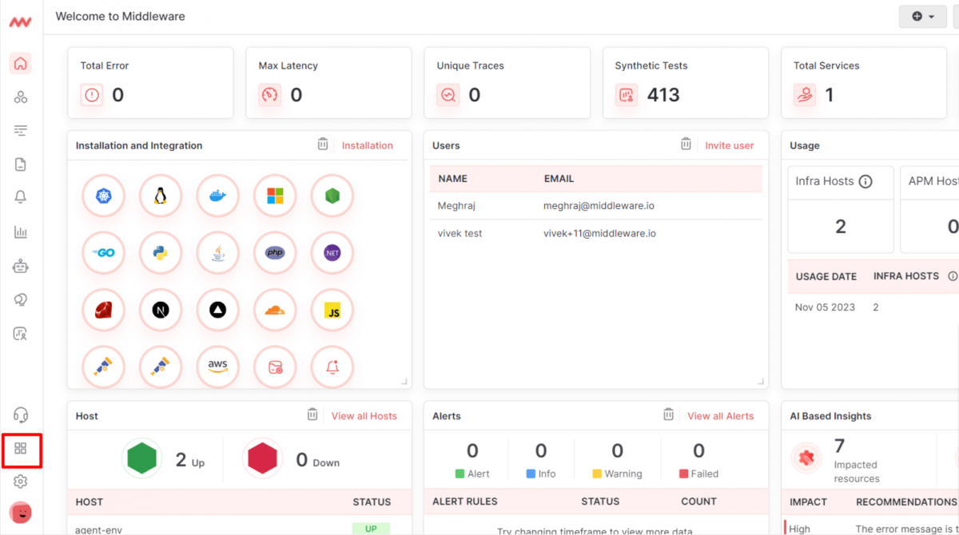The height and width of the screenshot is (535, 959).
Task: Click the PHP integration icon
Action: 275,252
